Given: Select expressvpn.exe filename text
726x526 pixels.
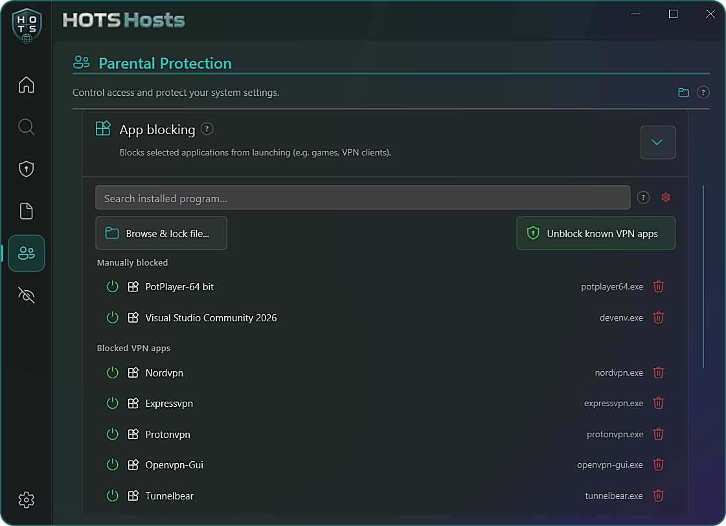Looking at the screenshot, I should click(613, 404).
